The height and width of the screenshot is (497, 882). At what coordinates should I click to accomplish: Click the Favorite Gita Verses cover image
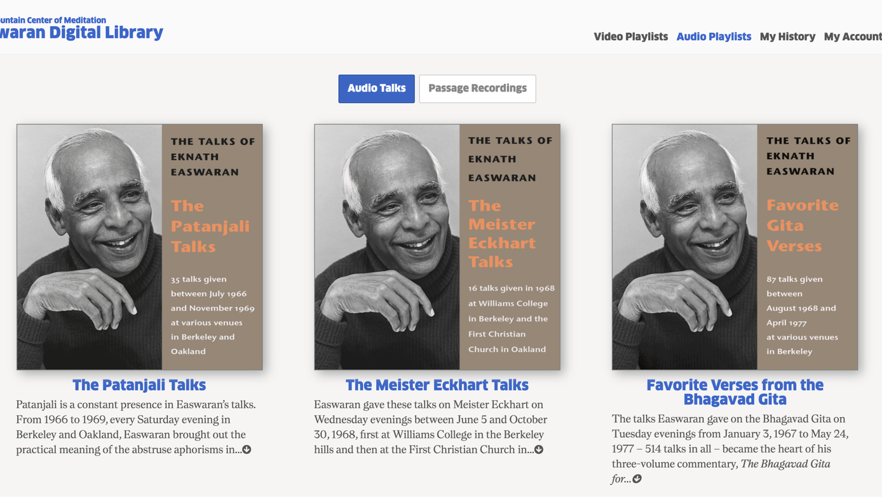click(x=735, y=247)
